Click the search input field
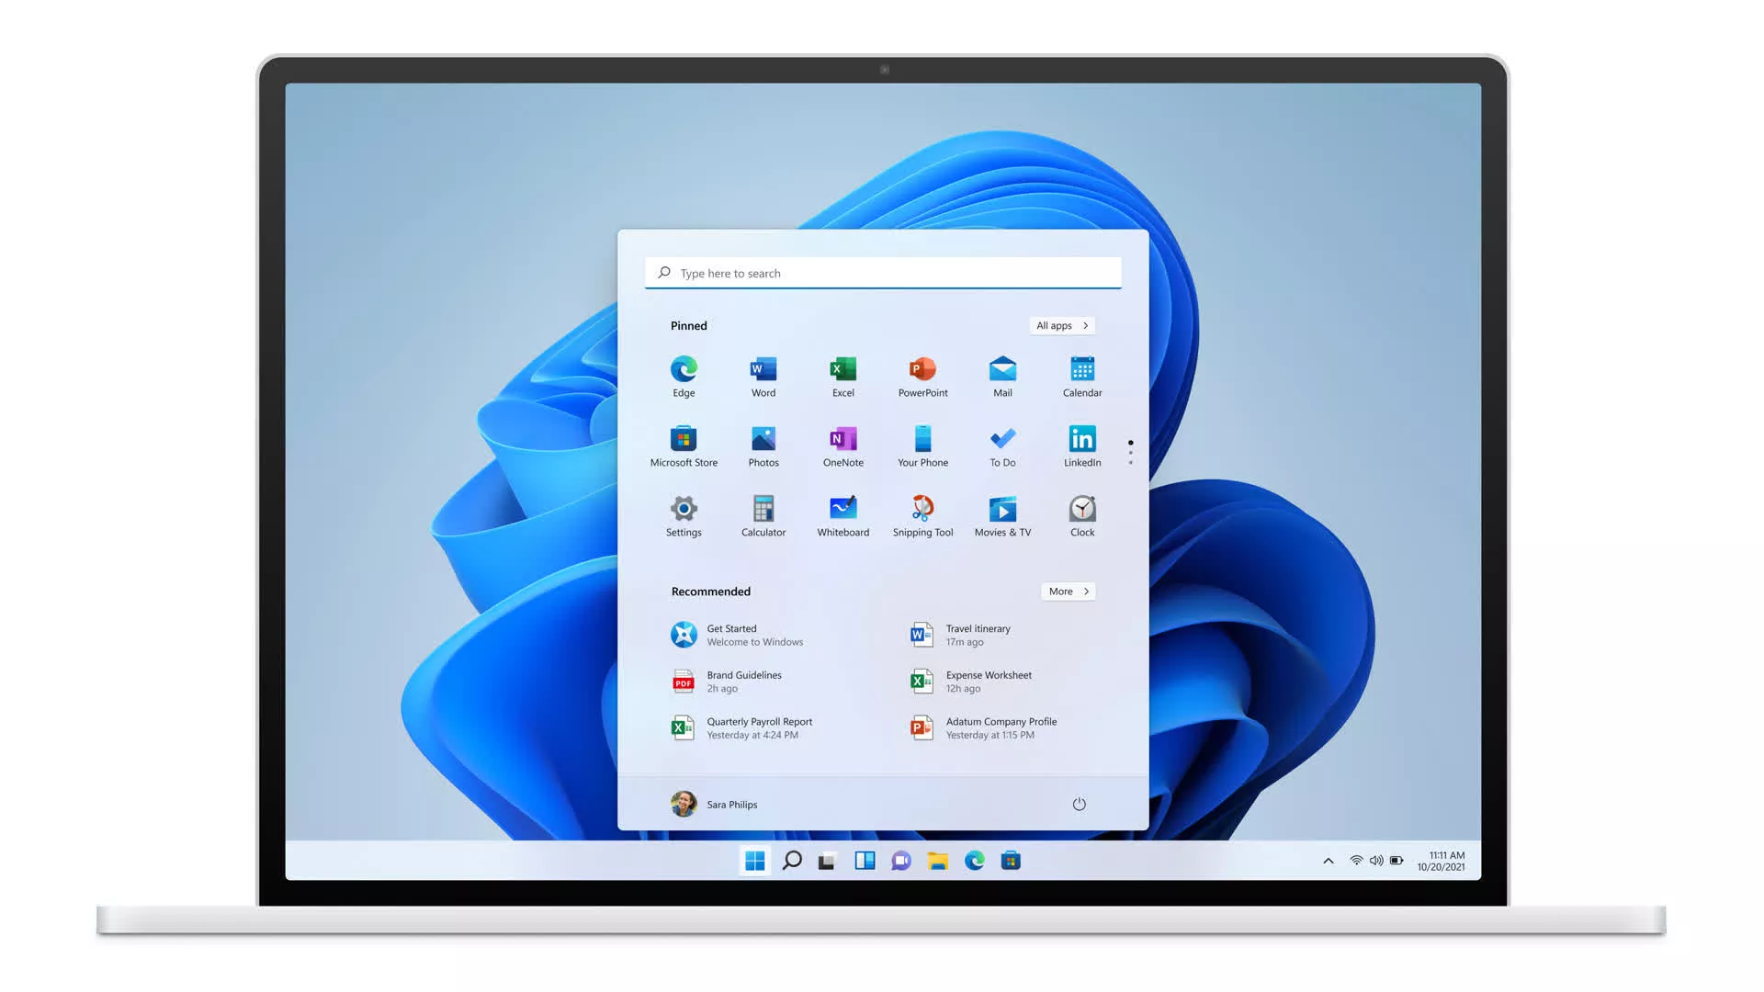The width and height of the screenshot is (1764, 992). coord(882,271)
